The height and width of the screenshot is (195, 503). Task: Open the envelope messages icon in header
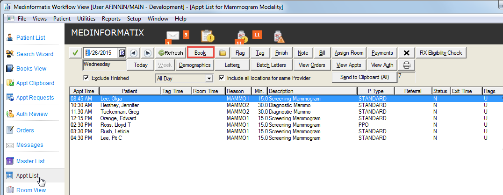point(172,36)
